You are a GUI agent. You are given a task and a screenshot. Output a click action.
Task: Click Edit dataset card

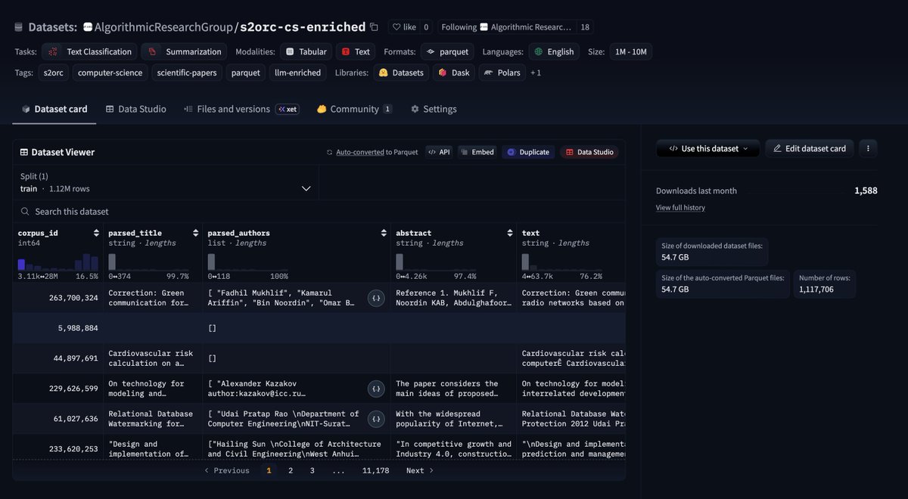(810, 148)
